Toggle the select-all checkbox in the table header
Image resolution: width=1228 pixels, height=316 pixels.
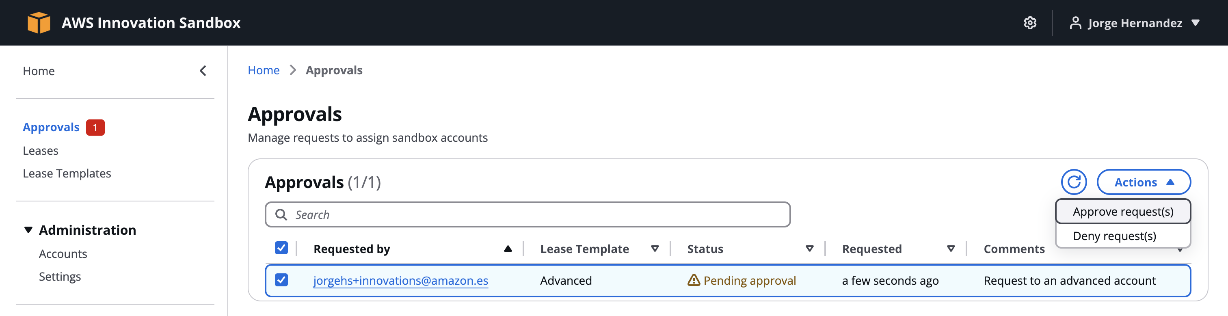[281, 248]
